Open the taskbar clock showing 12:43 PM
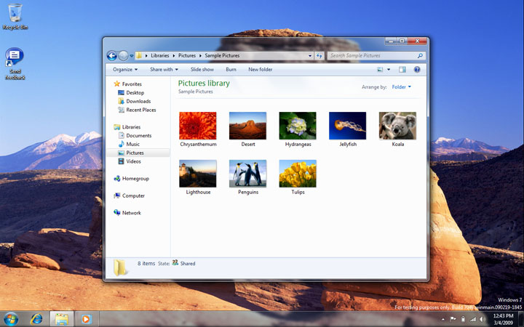 pos(503,319)
